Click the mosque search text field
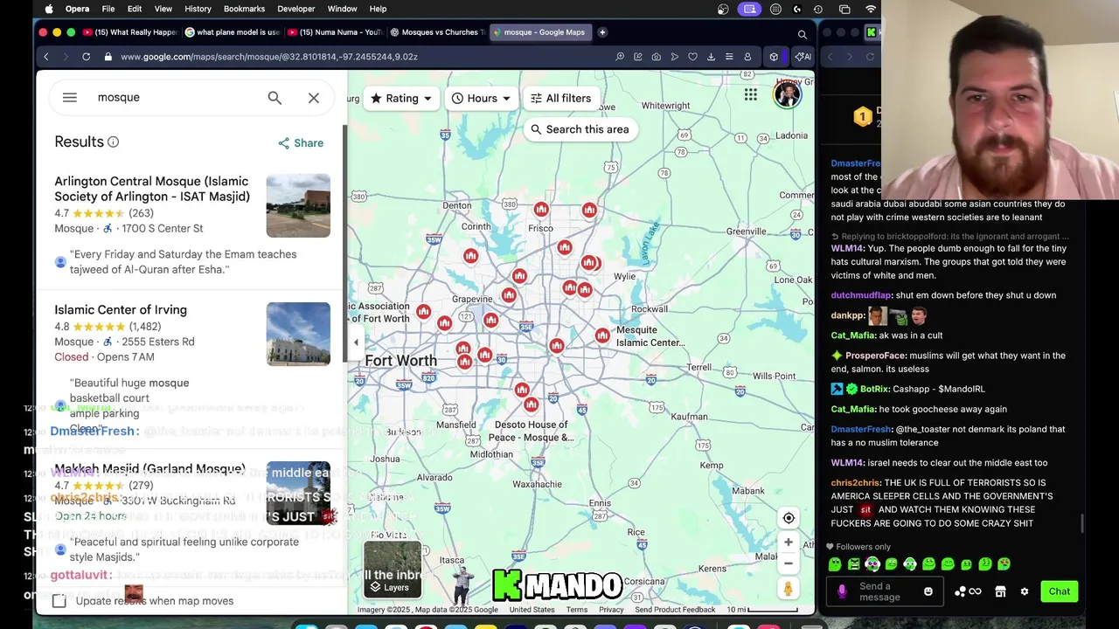Viewport: 1119px width, 629px height. point(175,97)
